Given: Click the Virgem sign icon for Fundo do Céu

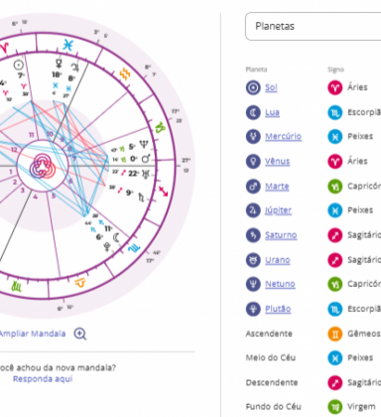Looking at the screenshot, I should click(335, 407).
